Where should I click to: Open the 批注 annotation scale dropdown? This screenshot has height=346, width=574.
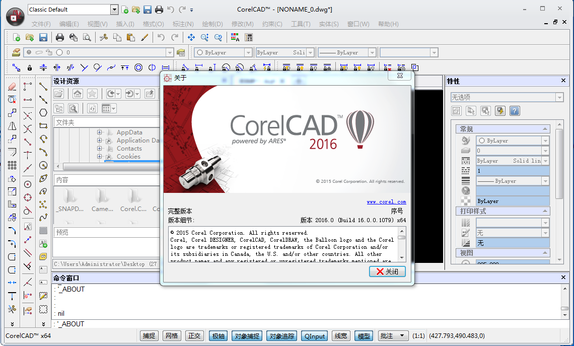(393, 336)
